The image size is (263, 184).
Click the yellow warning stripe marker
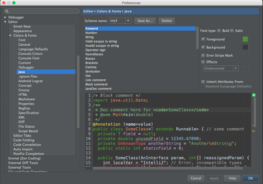(253, 131)
